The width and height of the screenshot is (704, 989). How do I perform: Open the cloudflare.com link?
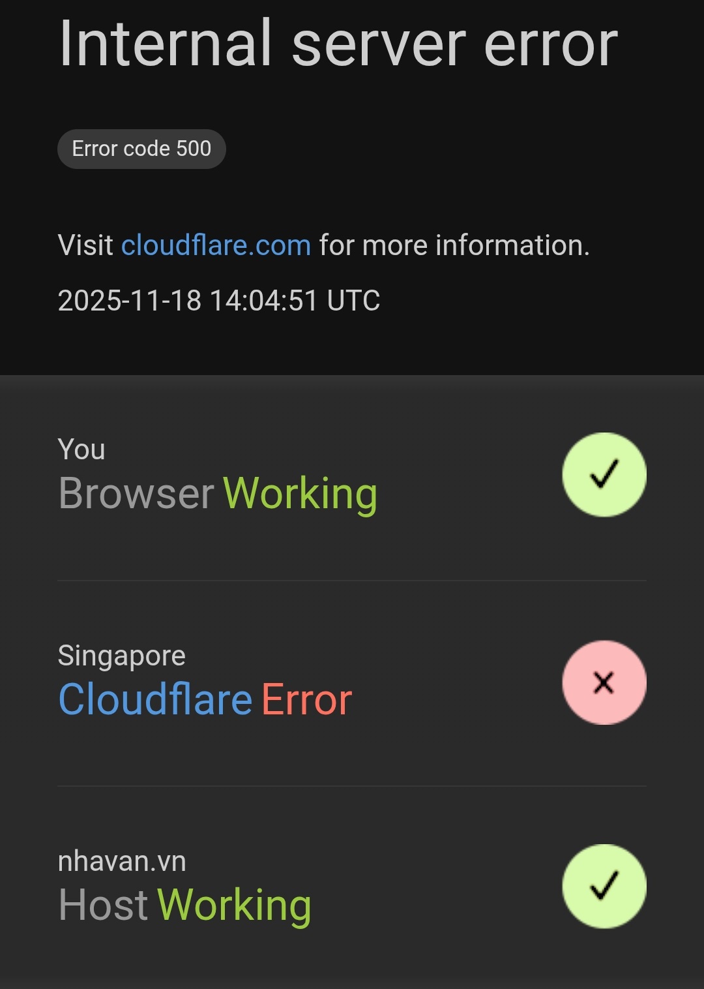pyautogui.click(x=216, y=245)
